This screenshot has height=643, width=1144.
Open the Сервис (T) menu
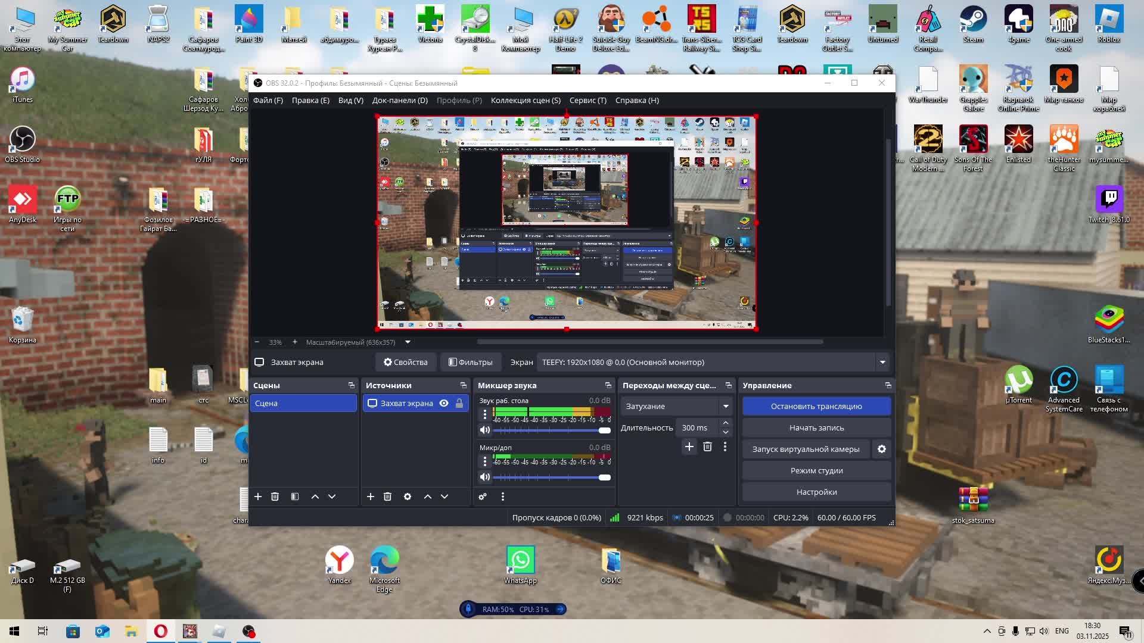pyautogui.click(x=587, y=100)
